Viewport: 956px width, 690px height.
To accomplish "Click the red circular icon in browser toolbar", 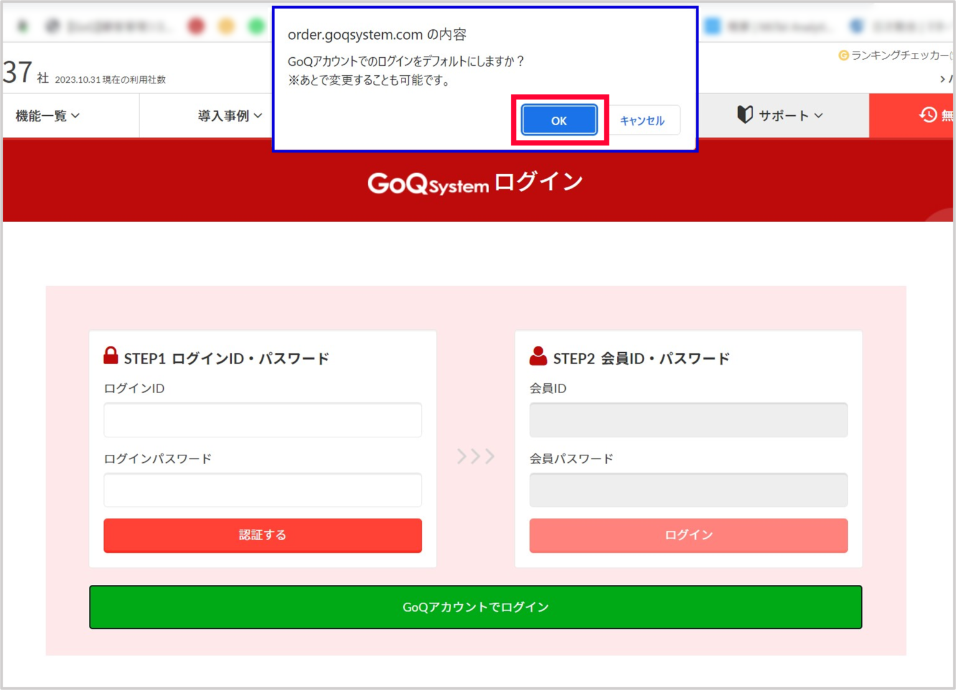I will tap(197, 25).
